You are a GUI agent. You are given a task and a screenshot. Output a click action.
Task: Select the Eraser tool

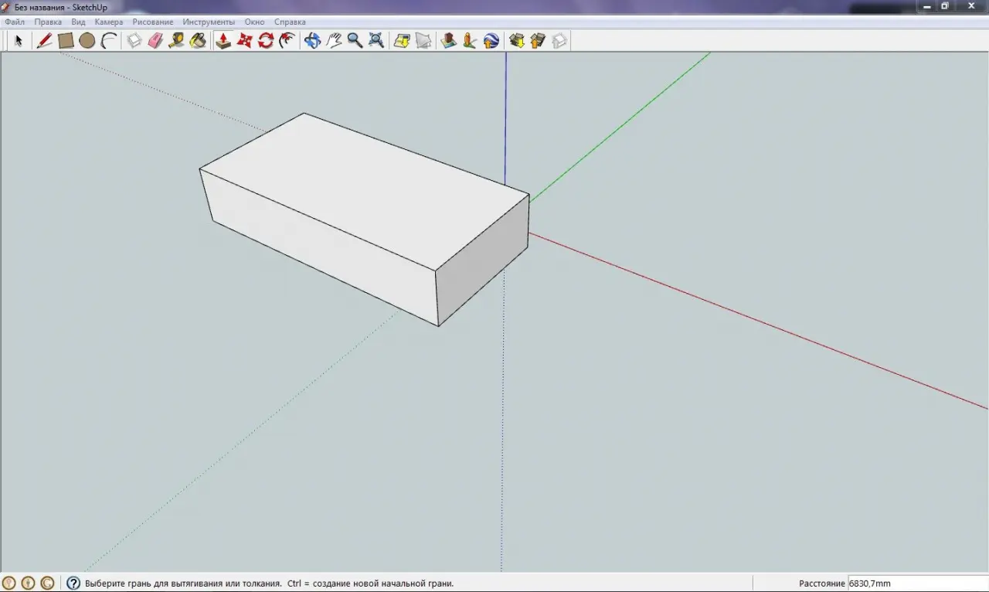(155, 41)
